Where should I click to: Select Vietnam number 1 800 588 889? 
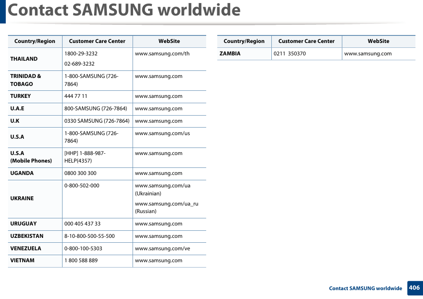coord(81,261)
